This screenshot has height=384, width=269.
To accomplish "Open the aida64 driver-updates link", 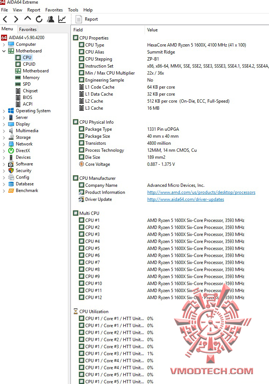I will (186, 199).
